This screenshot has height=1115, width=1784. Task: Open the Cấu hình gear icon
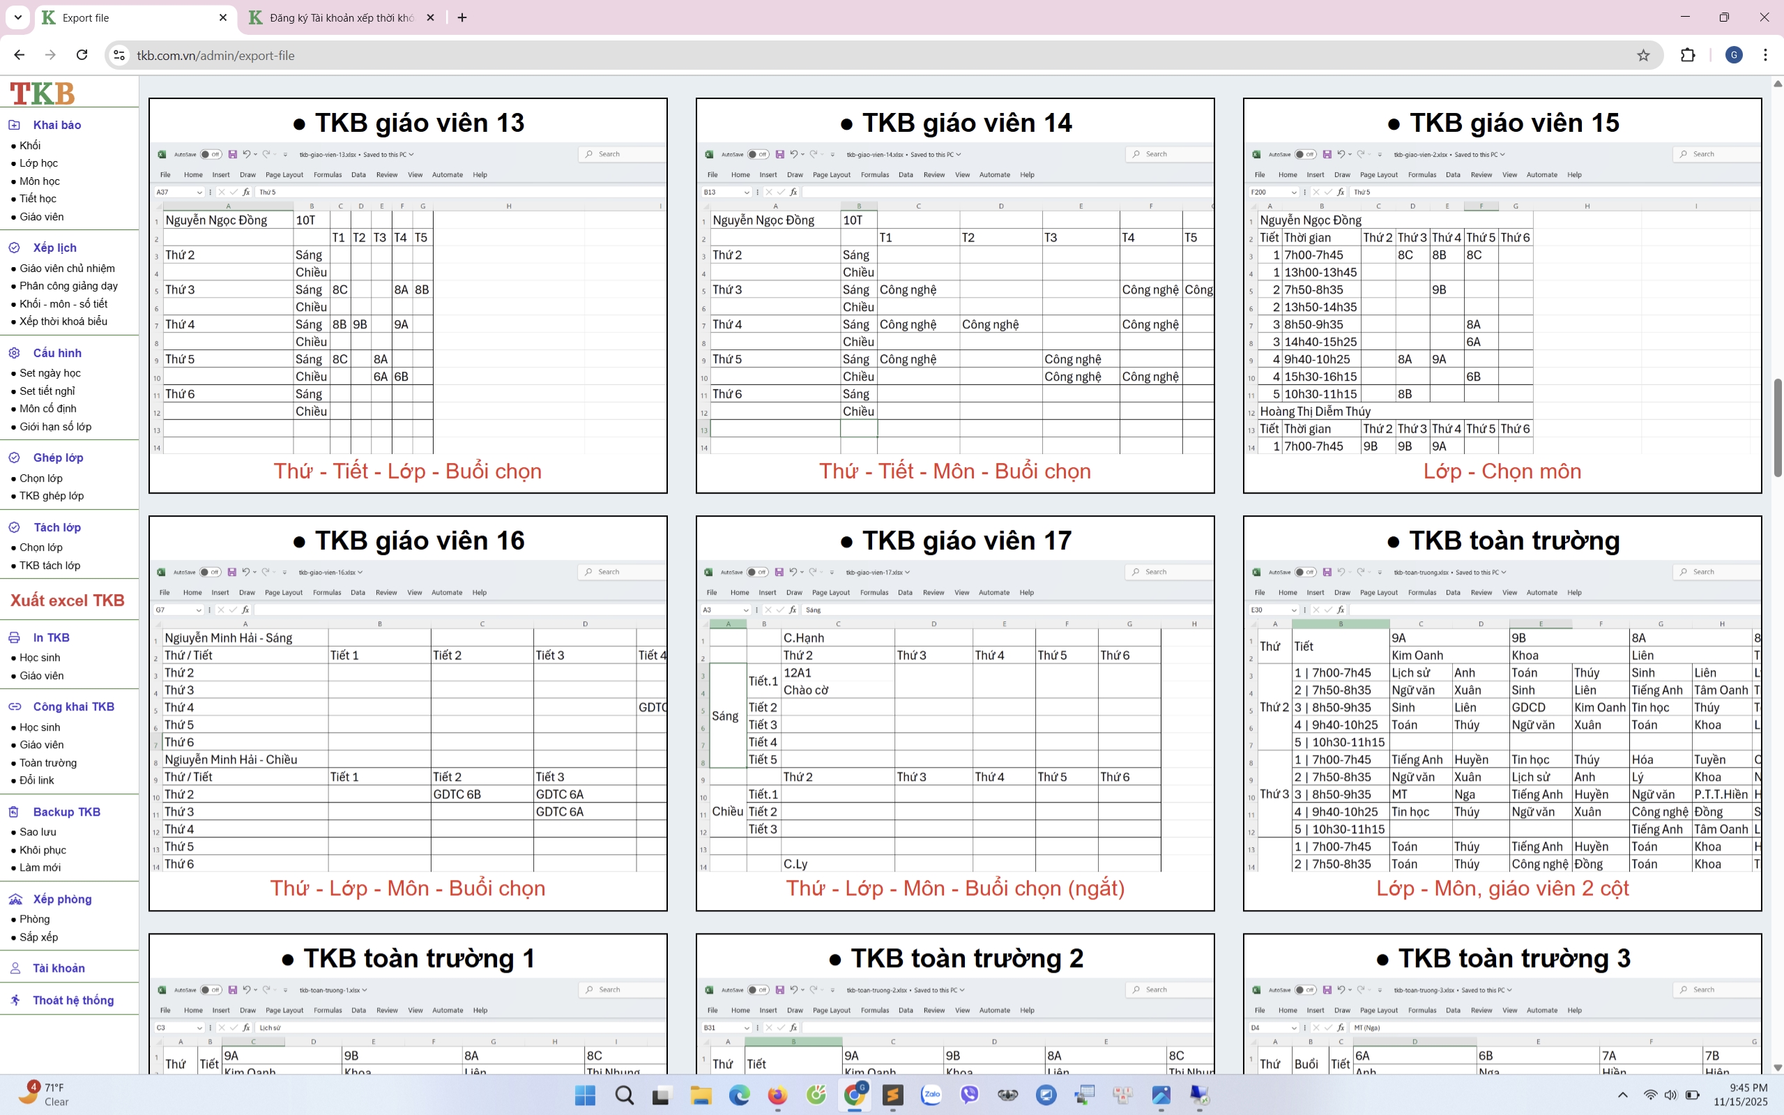[x=14, y=353]
